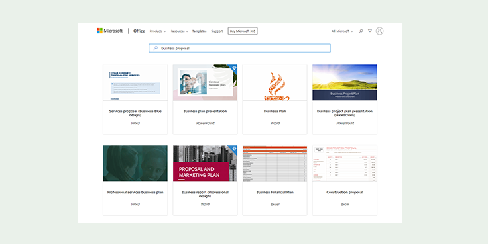Screen dimensions: 488x244
Task: Click 'Excel' label under Business Financial Plan
Action: [275, 205]
